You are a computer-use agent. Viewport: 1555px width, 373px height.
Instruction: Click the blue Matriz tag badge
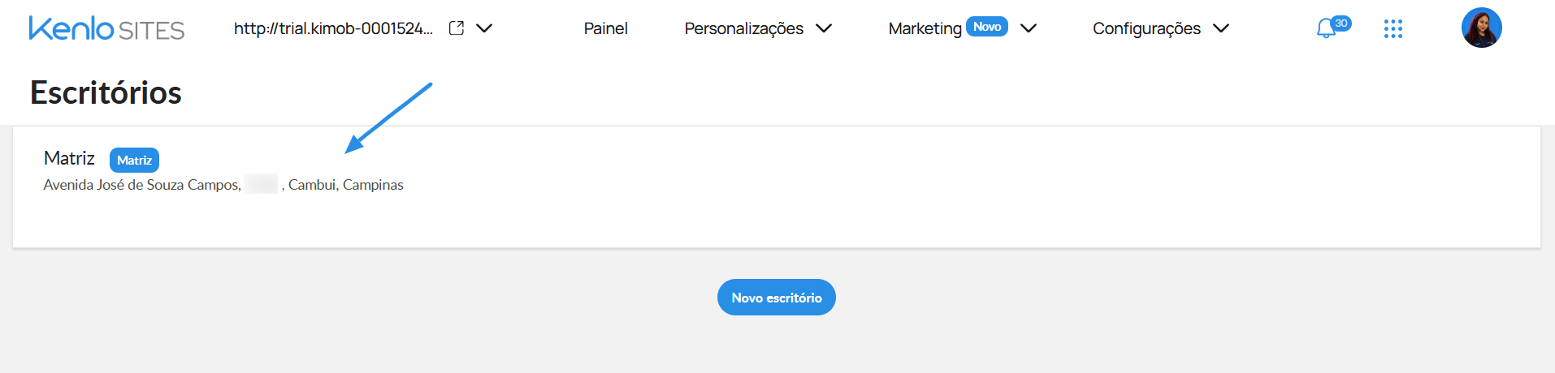[x=134, y=160]
